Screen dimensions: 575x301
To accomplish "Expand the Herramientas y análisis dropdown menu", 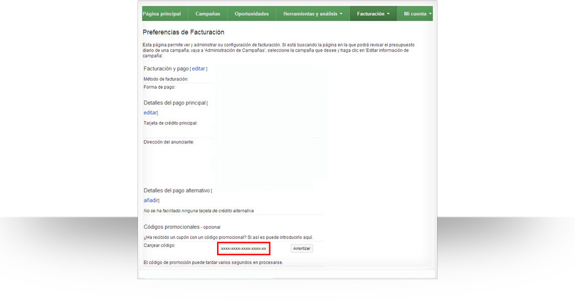I will coord(312,13).
